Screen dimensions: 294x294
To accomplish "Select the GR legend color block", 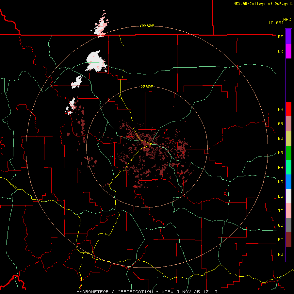I will click(x=288, y=124).
